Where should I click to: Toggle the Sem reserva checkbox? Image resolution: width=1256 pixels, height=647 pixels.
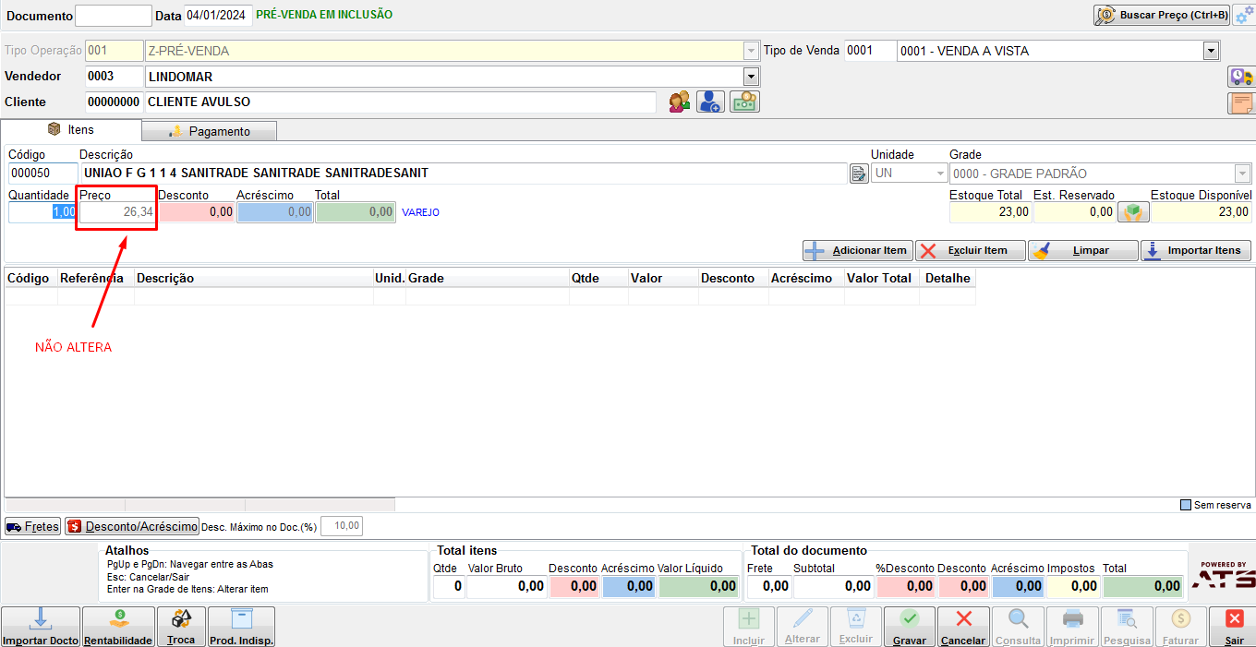(x=1186, y=505)
